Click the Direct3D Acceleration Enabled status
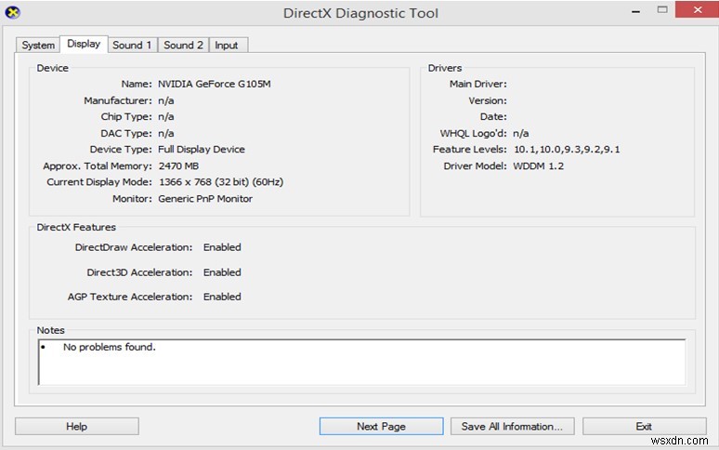Image resolution: width=719 pixels, height=450 pixels. (222, 272)
